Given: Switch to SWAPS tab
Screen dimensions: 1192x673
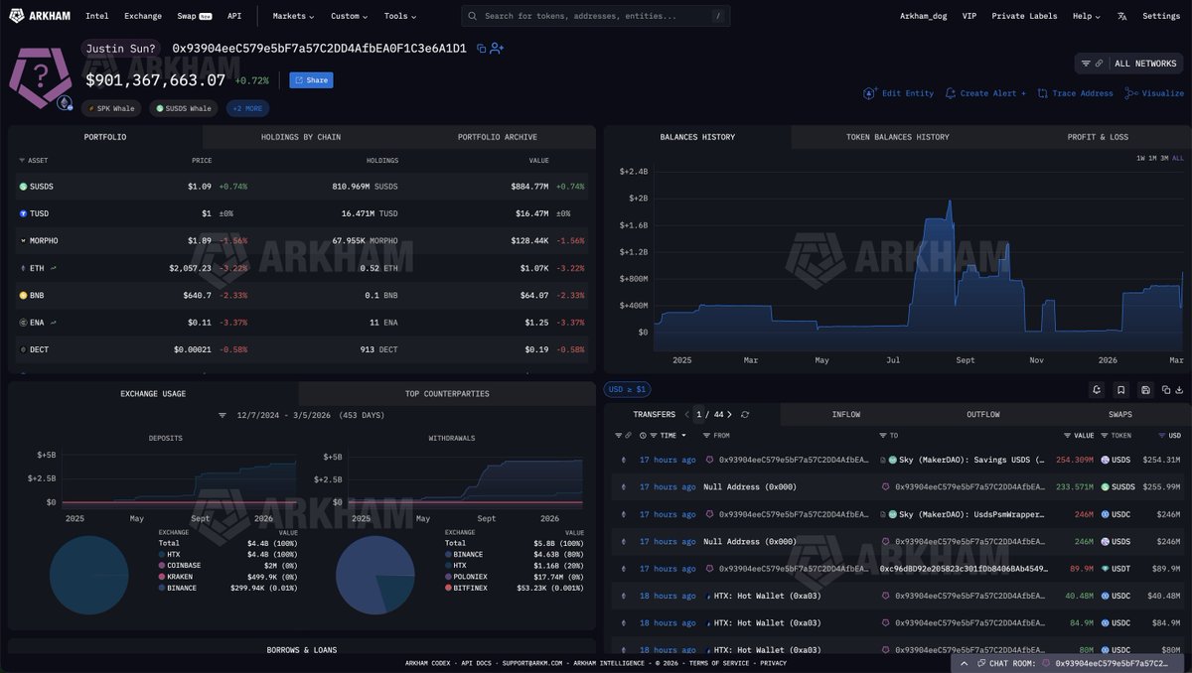Looking at the screenshot, I should pos(1119,414).
